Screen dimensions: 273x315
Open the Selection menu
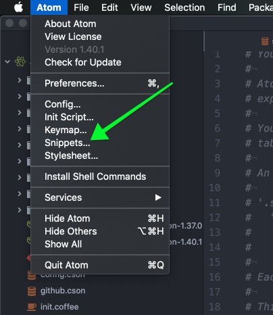pyautogui.click(x=184, y=7)
